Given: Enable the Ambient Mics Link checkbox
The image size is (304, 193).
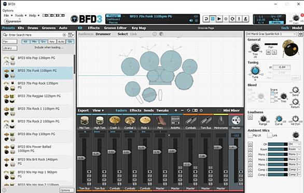Looking at the screenshot, I should (x=269, y=135).
